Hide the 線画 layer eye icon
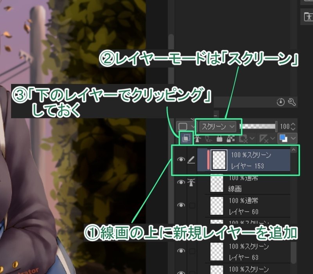313x274 pixels. coord(181,182)
